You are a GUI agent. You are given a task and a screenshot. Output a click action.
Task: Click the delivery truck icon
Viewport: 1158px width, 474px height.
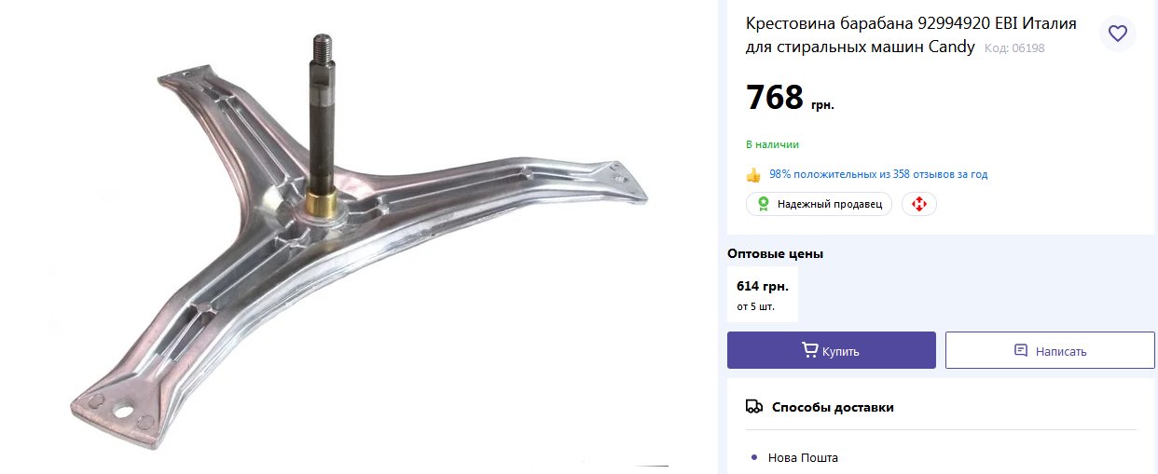pyautogui.click(x=754, y=407)
